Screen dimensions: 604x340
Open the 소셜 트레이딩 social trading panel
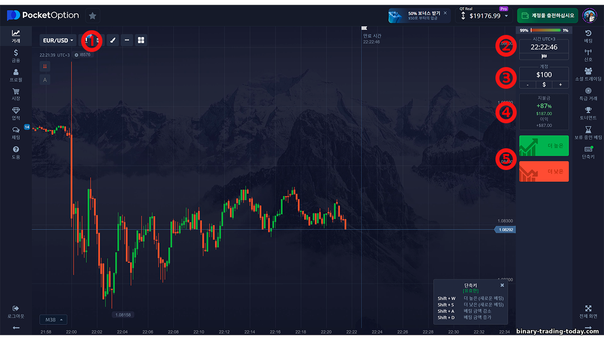pos(588,75)
